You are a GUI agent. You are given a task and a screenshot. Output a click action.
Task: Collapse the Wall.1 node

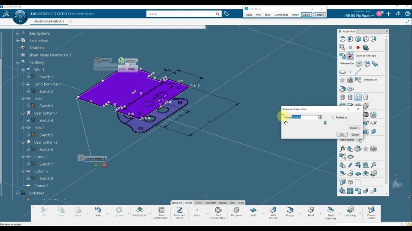click(23, 70)
